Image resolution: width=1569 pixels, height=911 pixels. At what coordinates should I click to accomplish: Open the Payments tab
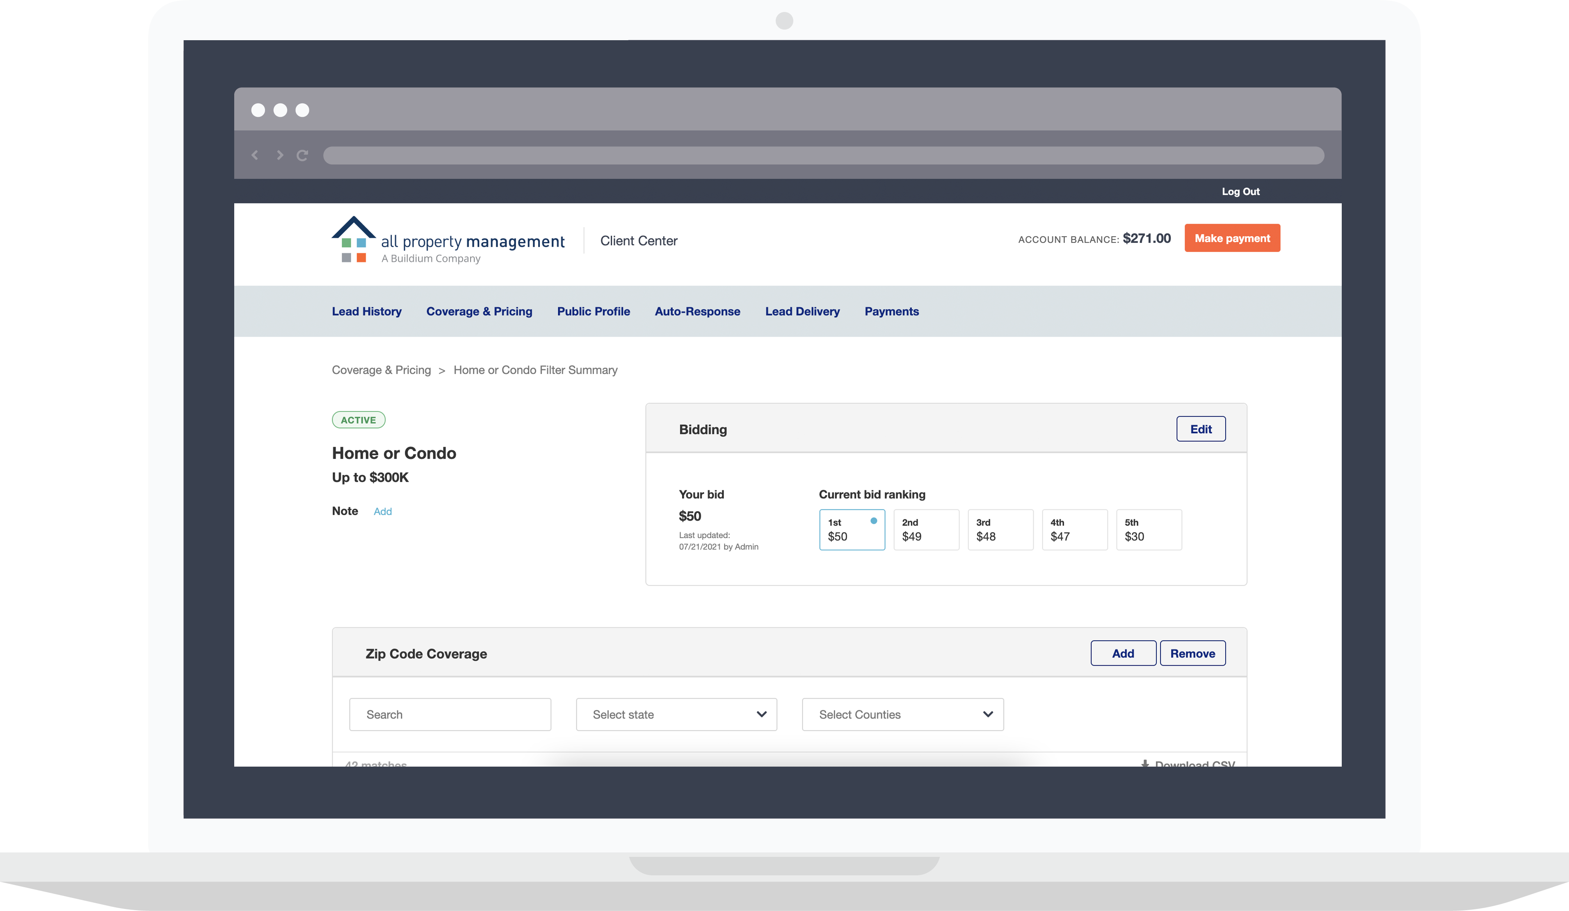[892, 311]
